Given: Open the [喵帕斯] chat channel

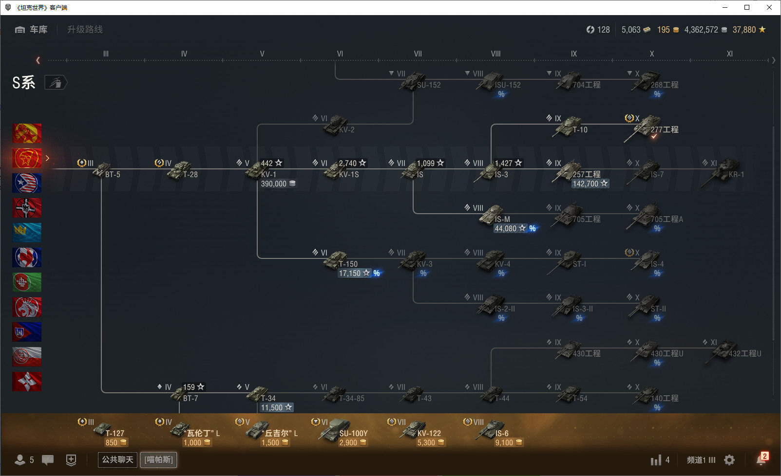Looking at the screenshot, I should point(159,460).
